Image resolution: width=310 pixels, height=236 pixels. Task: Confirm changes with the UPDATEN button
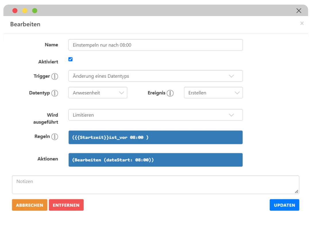pyautogui.click(x=284, y=205)
